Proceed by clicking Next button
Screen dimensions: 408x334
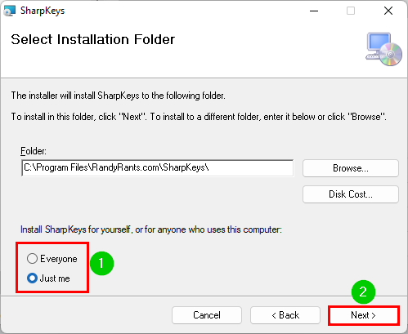(364, 315)
